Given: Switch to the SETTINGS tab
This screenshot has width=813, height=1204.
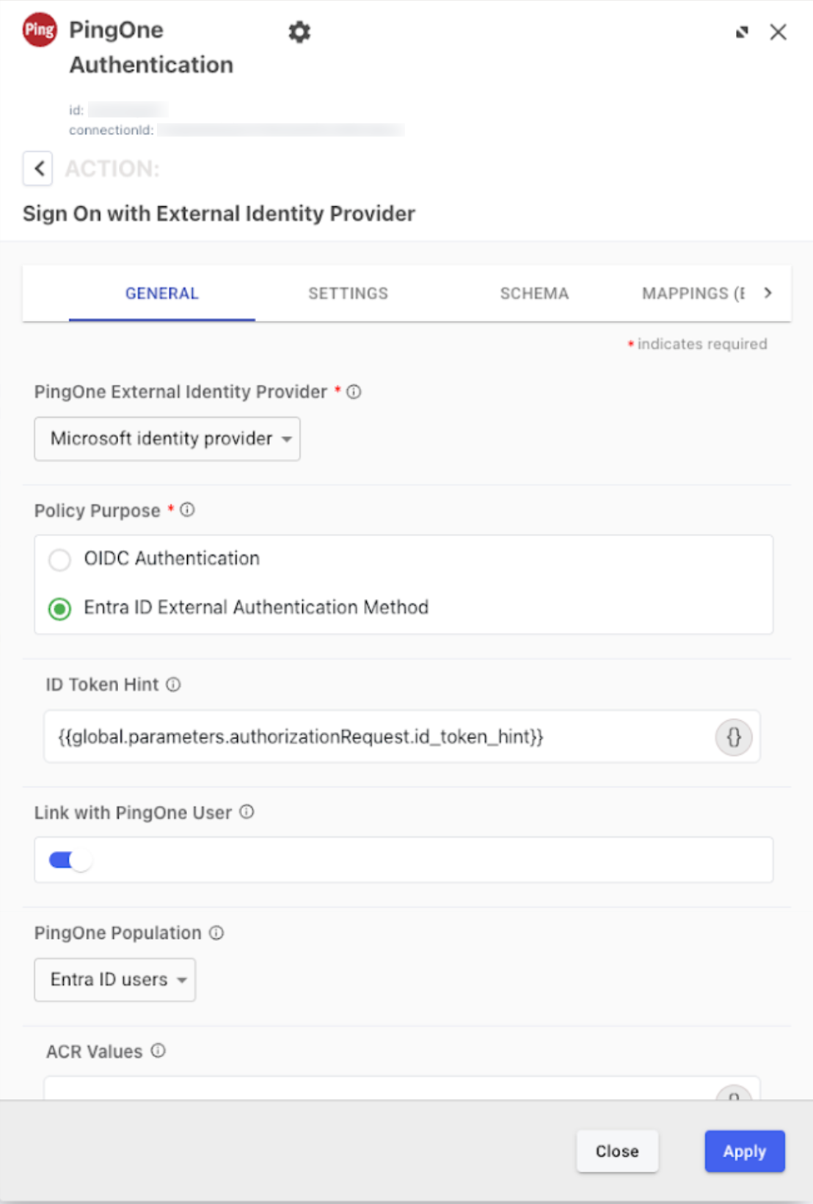Looking at the screenshot, I should pos(348,294).
